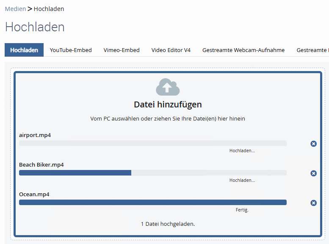329x244 pixels.
Task: Select the Ocean.mp4 file name
Action: pyautogui.click(x=34, y=195)
